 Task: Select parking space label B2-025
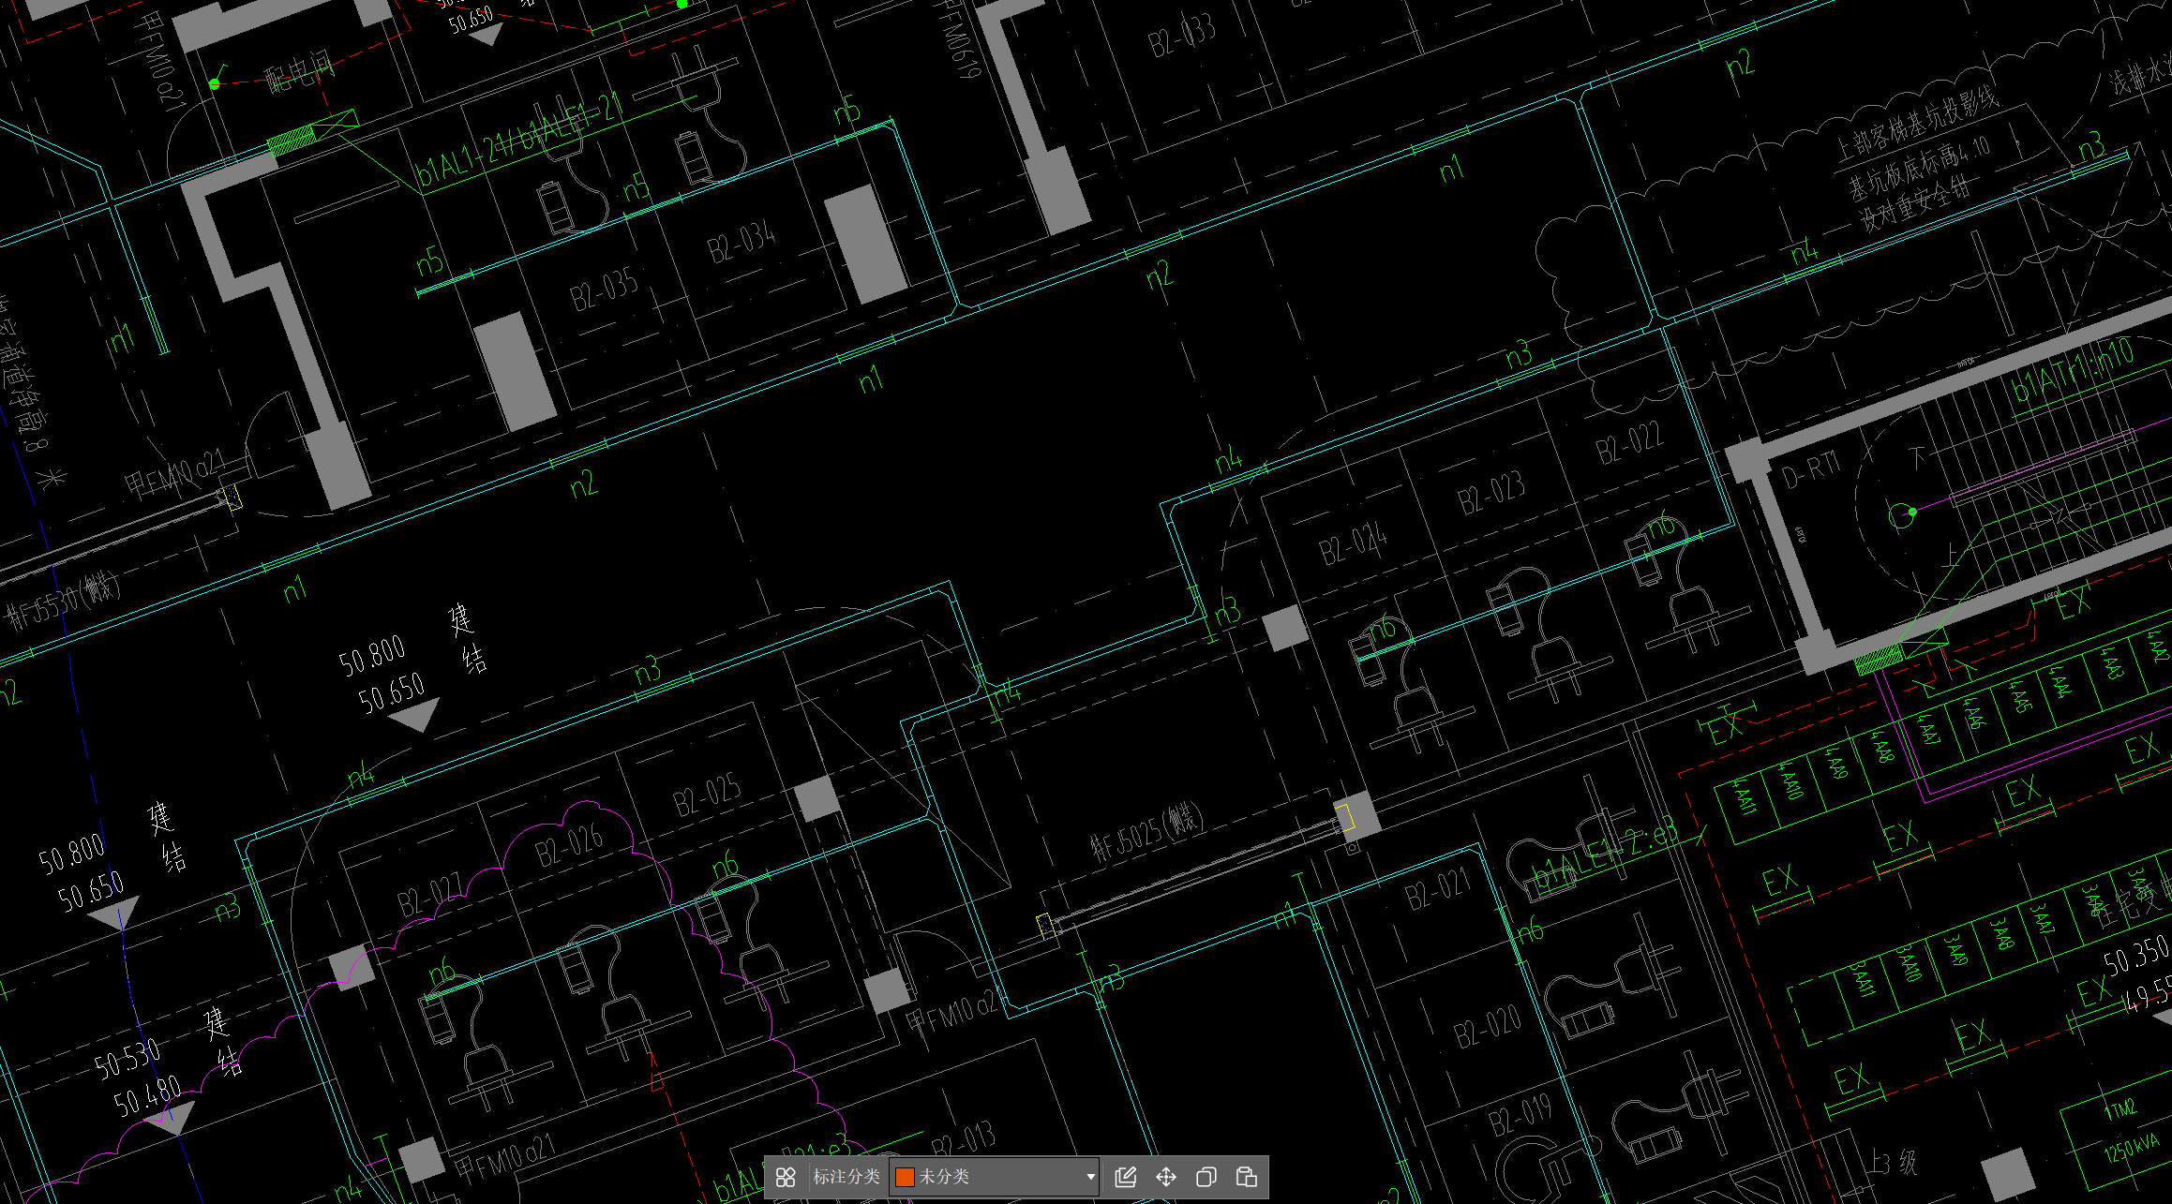708,795
